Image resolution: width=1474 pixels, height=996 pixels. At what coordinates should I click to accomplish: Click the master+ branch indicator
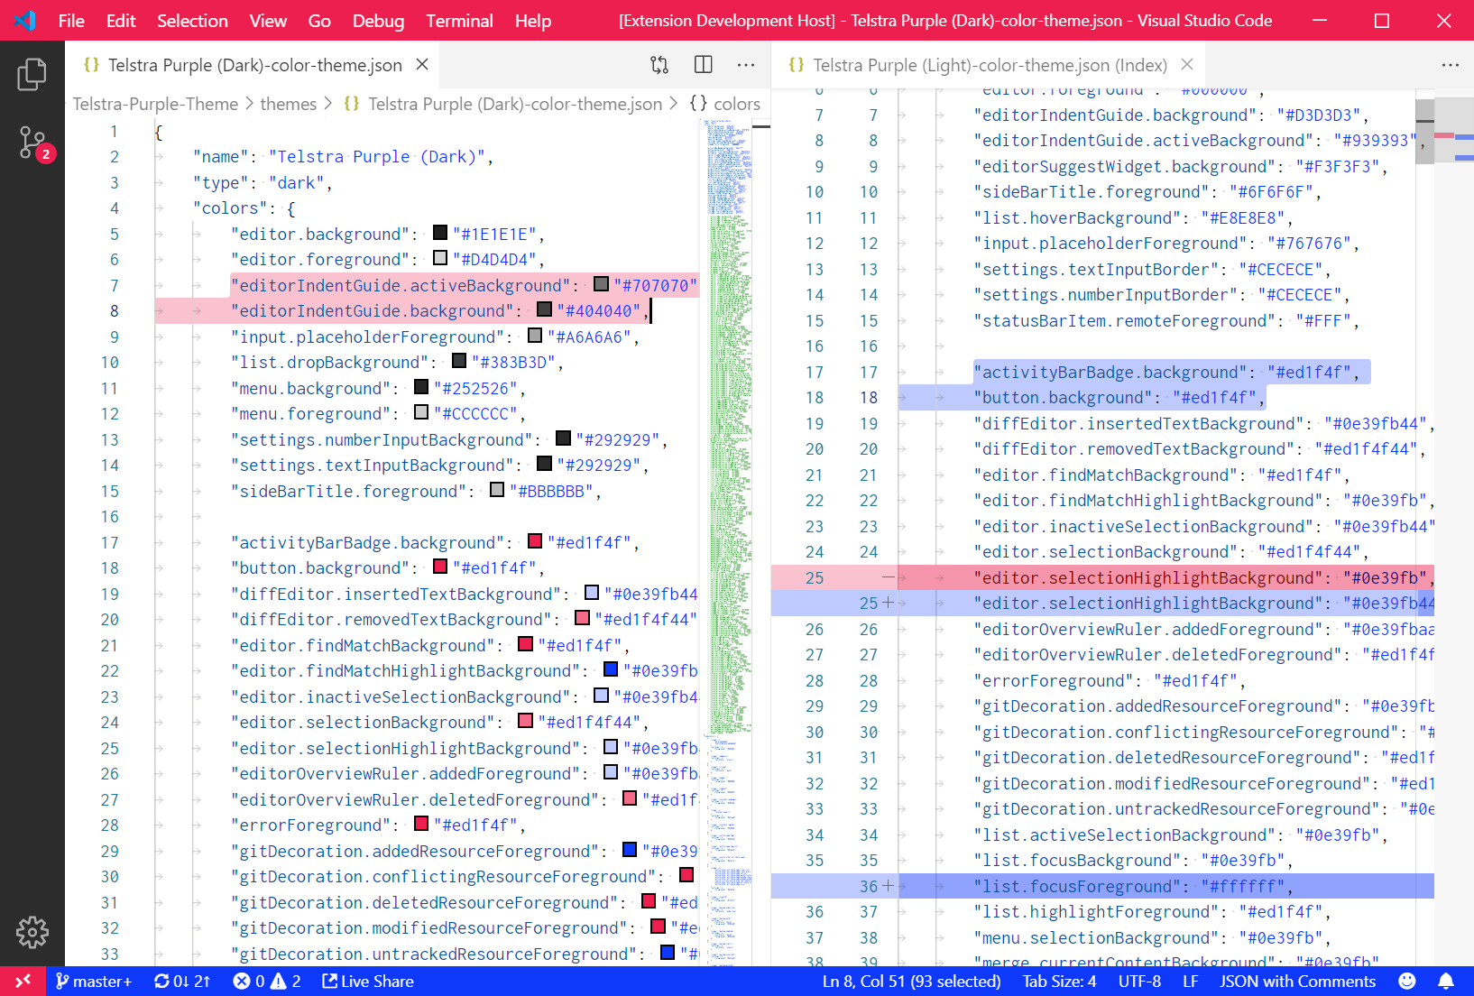click(94, 982)
